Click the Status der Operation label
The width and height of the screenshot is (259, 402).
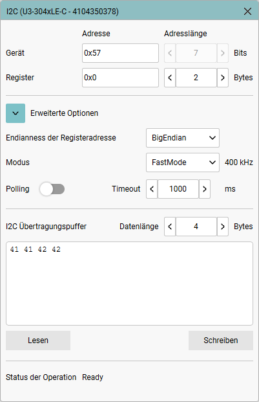pyautogui.click(x=41, y=377)
